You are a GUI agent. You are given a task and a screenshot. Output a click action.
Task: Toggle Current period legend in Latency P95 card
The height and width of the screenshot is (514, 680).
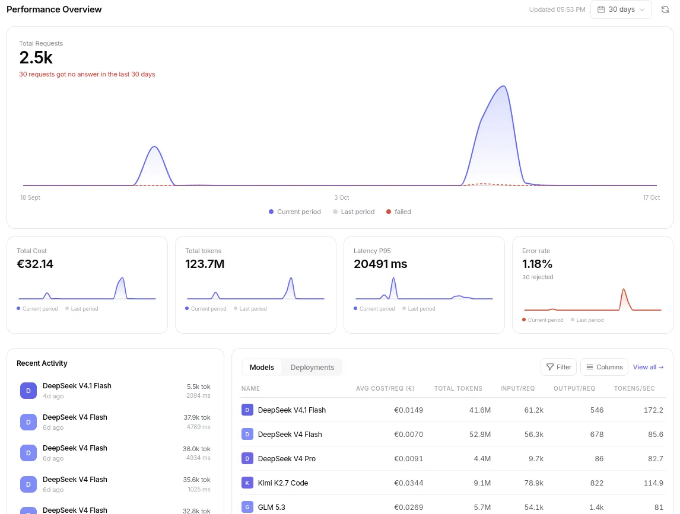(x=374, y=308)
